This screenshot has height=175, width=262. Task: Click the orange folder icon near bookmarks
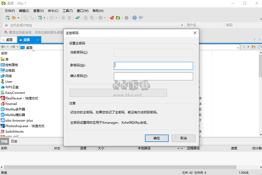point(253,47)
